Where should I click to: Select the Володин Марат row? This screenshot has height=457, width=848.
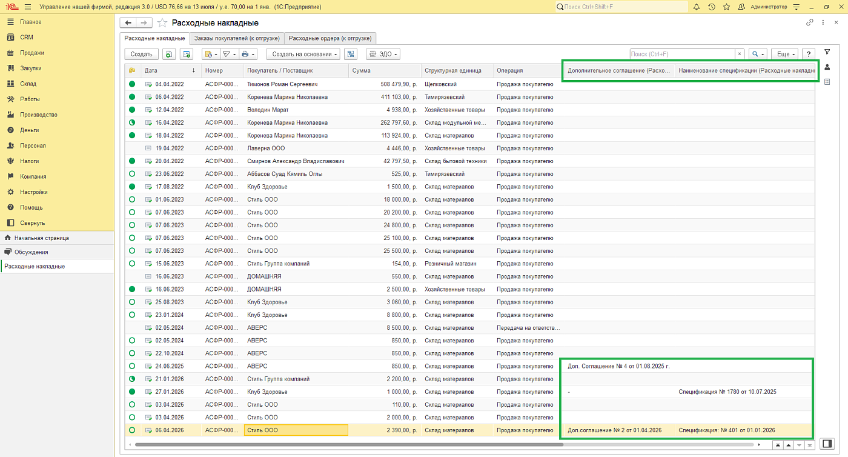click(469, 110)
